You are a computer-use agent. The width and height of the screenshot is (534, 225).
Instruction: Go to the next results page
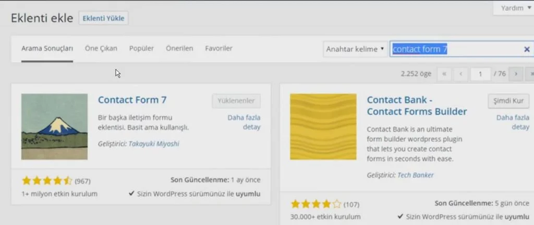click(516, 74)
